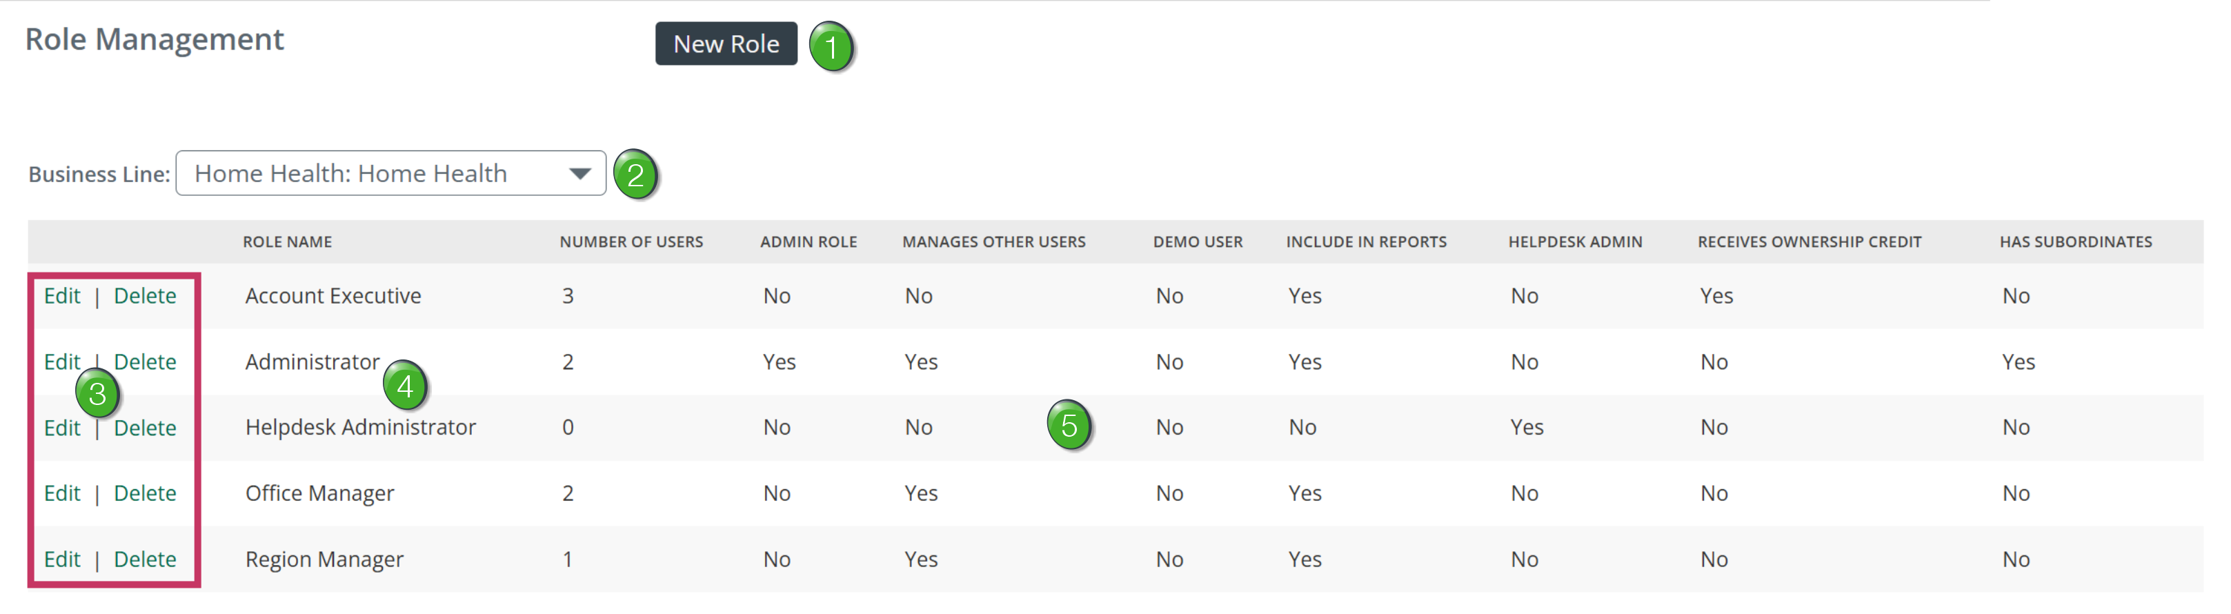2231x614 pixels.
Task: Delete the Administrator role
Action: pos(145,361)
